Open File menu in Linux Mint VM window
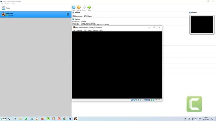This screenshot has height=121, width=216. pyautogui.click(x=74, y=30)
